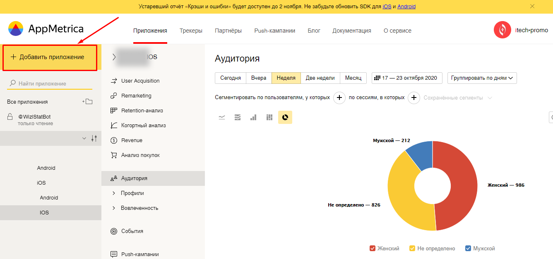
Task: Add a user segment with plus button
Action: coord(339,98)
